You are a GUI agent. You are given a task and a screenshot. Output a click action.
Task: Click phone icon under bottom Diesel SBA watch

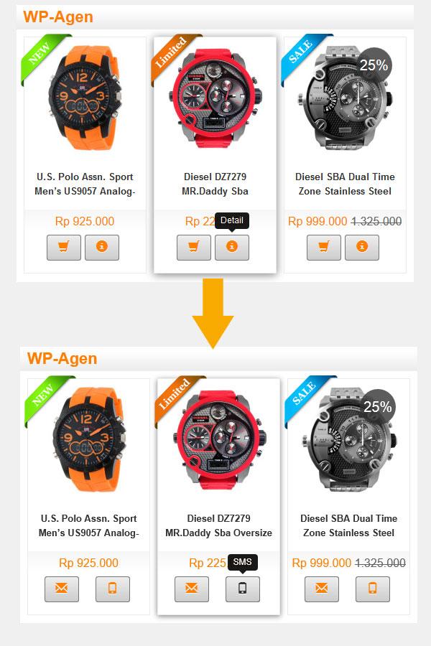[372, 589]
